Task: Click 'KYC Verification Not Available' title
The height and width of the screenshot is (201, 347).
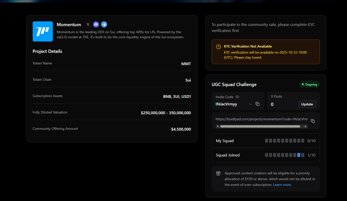Action: click(x=248, y=46)
